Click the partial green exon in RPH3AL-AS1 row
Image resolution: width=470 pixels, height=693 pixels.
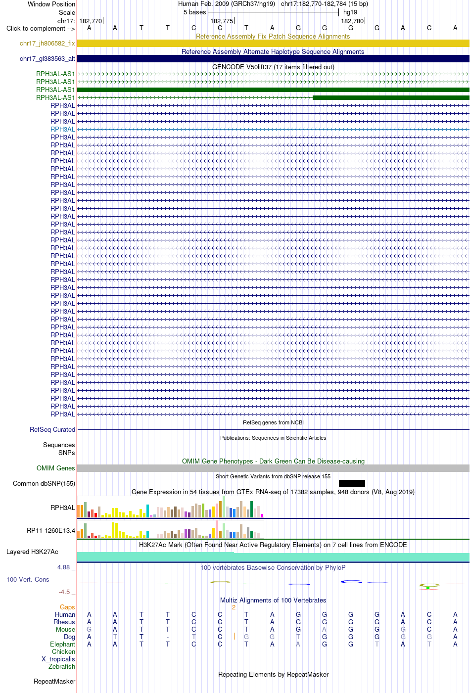391,97
